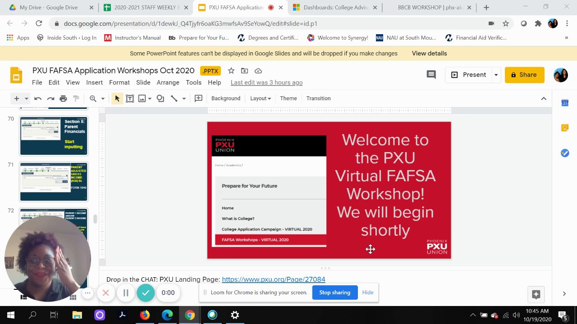
Task: Add a comment from toolbar
Action: tap(198, 99)
